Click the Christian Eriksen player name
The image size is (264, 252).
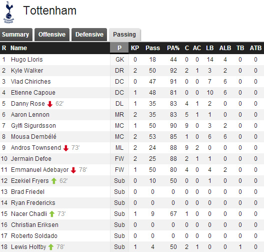[34, 225]
